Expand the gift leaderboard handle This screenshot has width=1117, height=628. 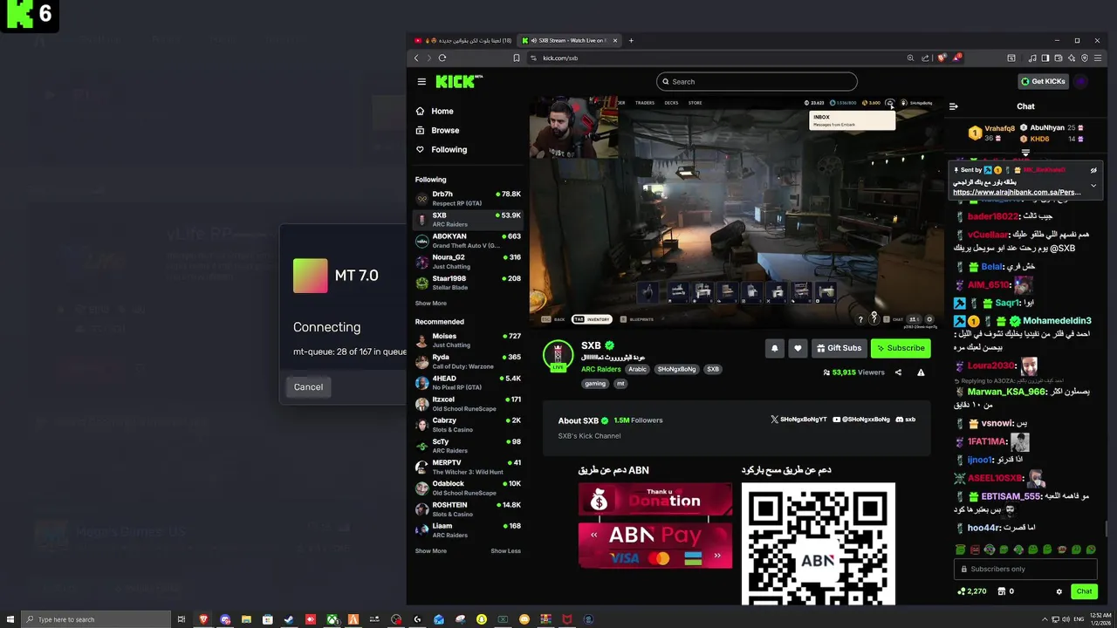tap(1025, 154)
